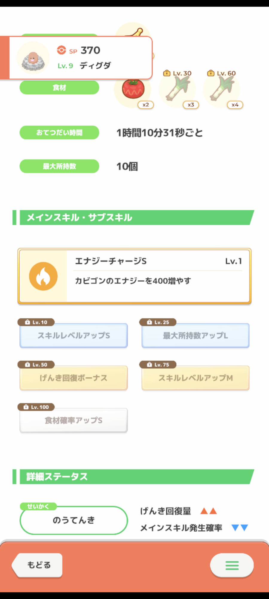
Task: Open the hamburger menu button
Action: 232,565
